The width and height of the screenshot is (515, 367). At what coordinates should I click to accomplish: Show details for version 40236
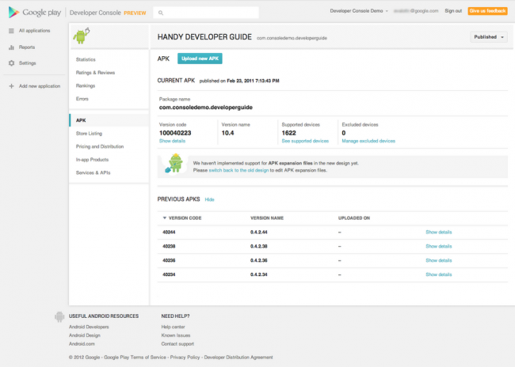pos(438,260)
